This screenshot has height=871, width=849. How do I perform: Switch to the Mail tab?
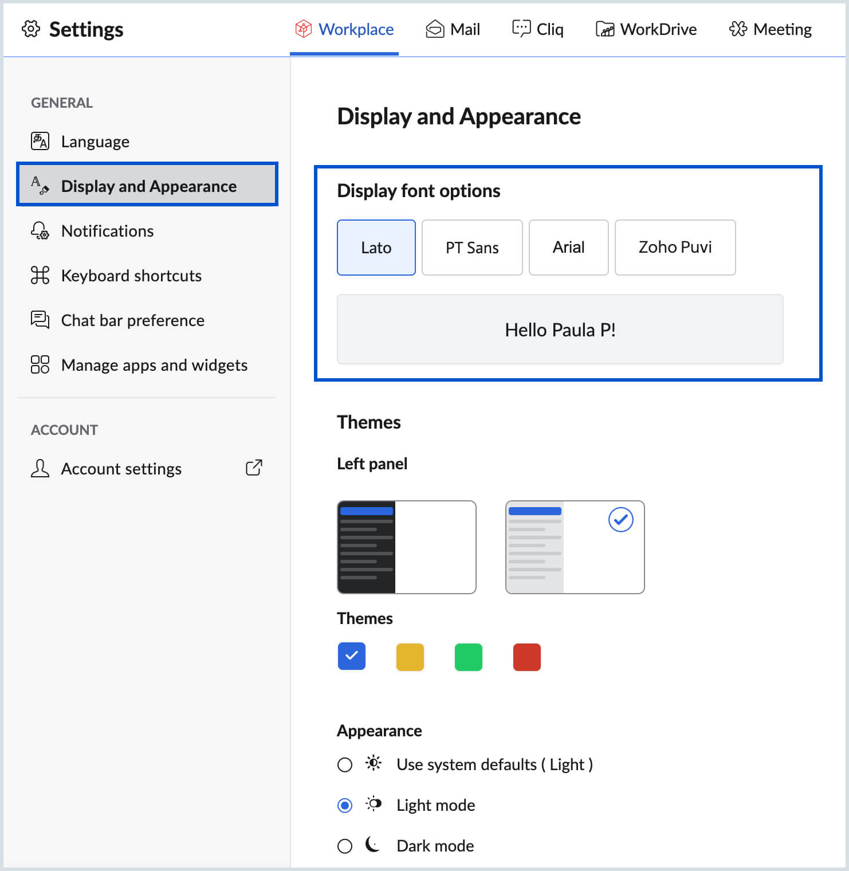453,29
